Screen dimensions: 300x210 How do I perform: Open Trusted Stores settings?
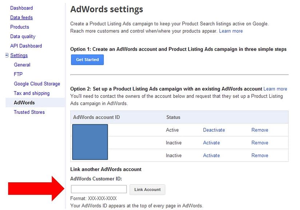29,112
